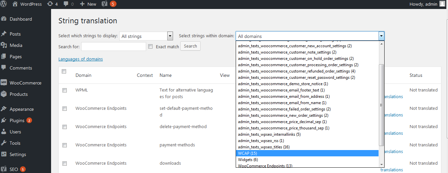
Task: Check the payment-methods row checkbox
Action: (x=64, y=145)
